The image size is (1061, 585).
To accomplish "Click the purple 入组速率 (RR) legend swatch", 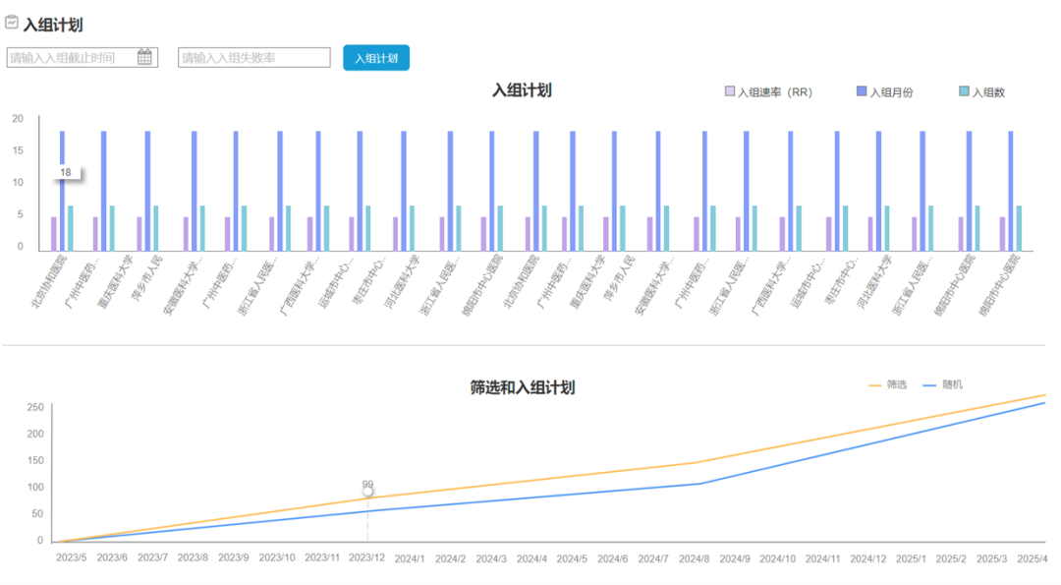I will click(x=730, y=91).
